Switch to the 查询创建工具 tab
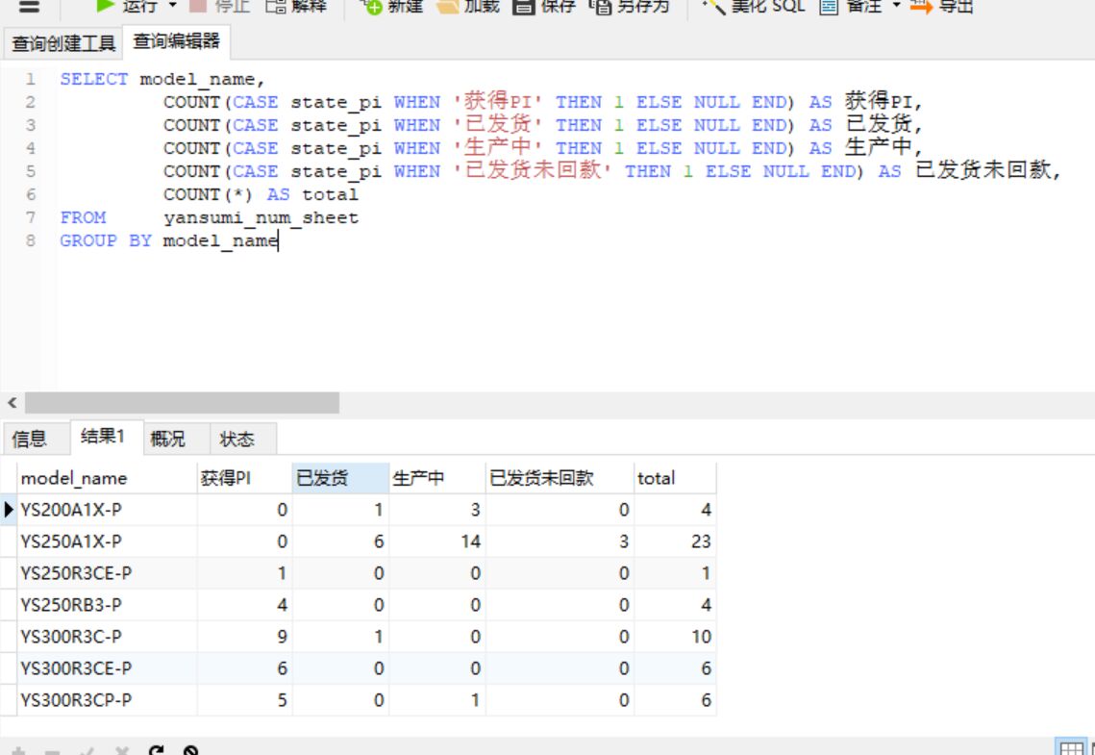 point(63,42)
